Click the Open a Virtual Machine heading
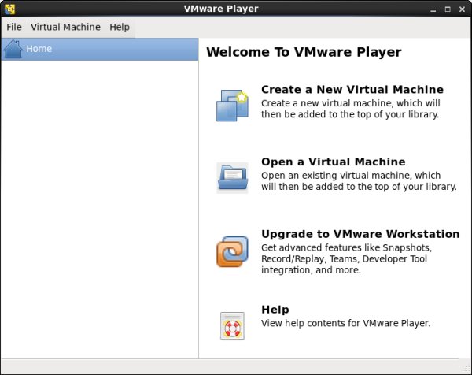The image size is (472, 375). tap(333, 162)
